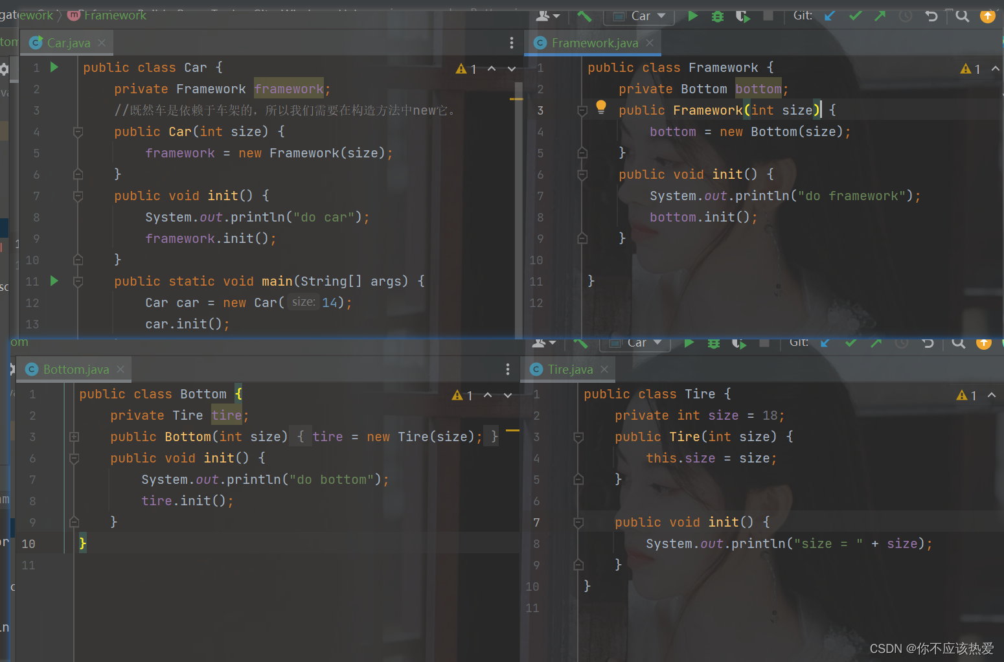
Task: Run the Car configuration from top toolbar
Action: click(x=692, y=16)
